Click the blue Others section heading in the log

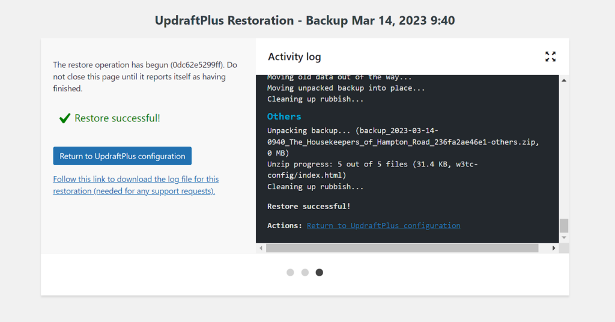284,117
